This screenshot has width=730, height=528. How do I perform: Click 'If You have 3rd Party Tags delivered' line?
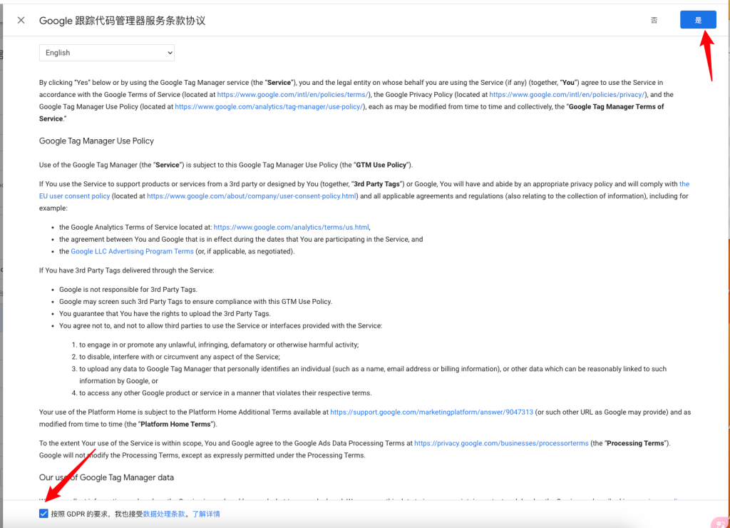point(127,270)
